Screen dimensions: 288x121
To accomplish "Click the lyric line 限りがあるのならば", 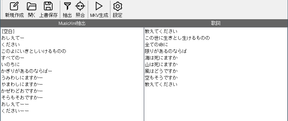I will 166,51.
